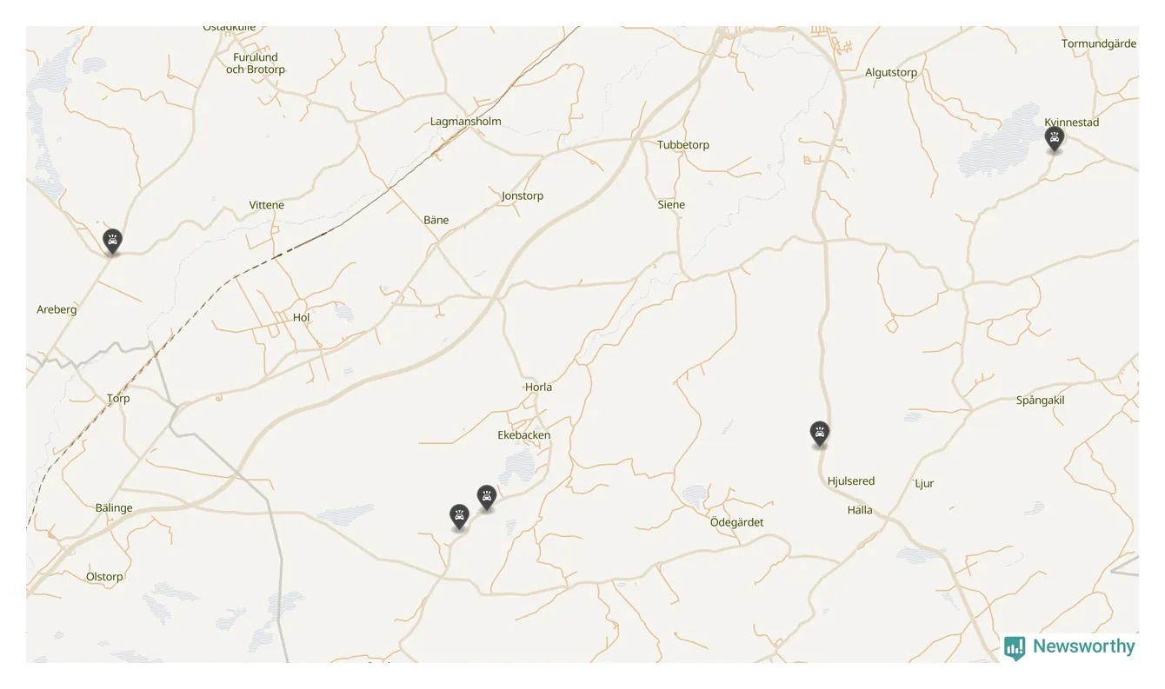
Task: Open the Newsworthy brand link text
Action: 1083,646
